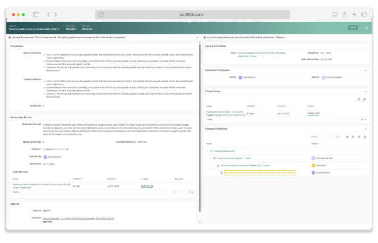
Task: Go to first page in the Jan 13, 2025 table
Action: point(338,120)
